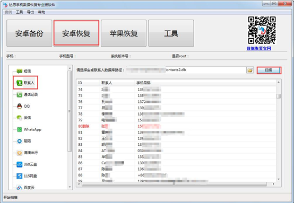
Task: Click the sidebar vertical scrollbar thumb
Action: (70, 111)
